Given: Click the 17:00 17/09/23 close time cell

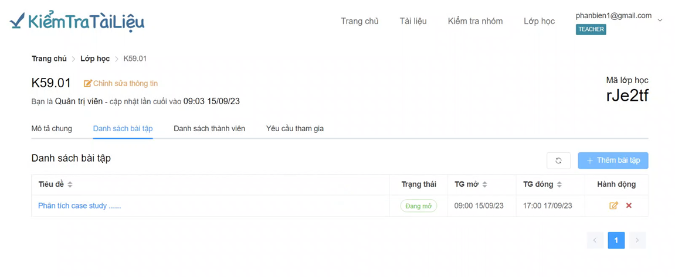Looking at the screenshot, I should tap(548, 206).
